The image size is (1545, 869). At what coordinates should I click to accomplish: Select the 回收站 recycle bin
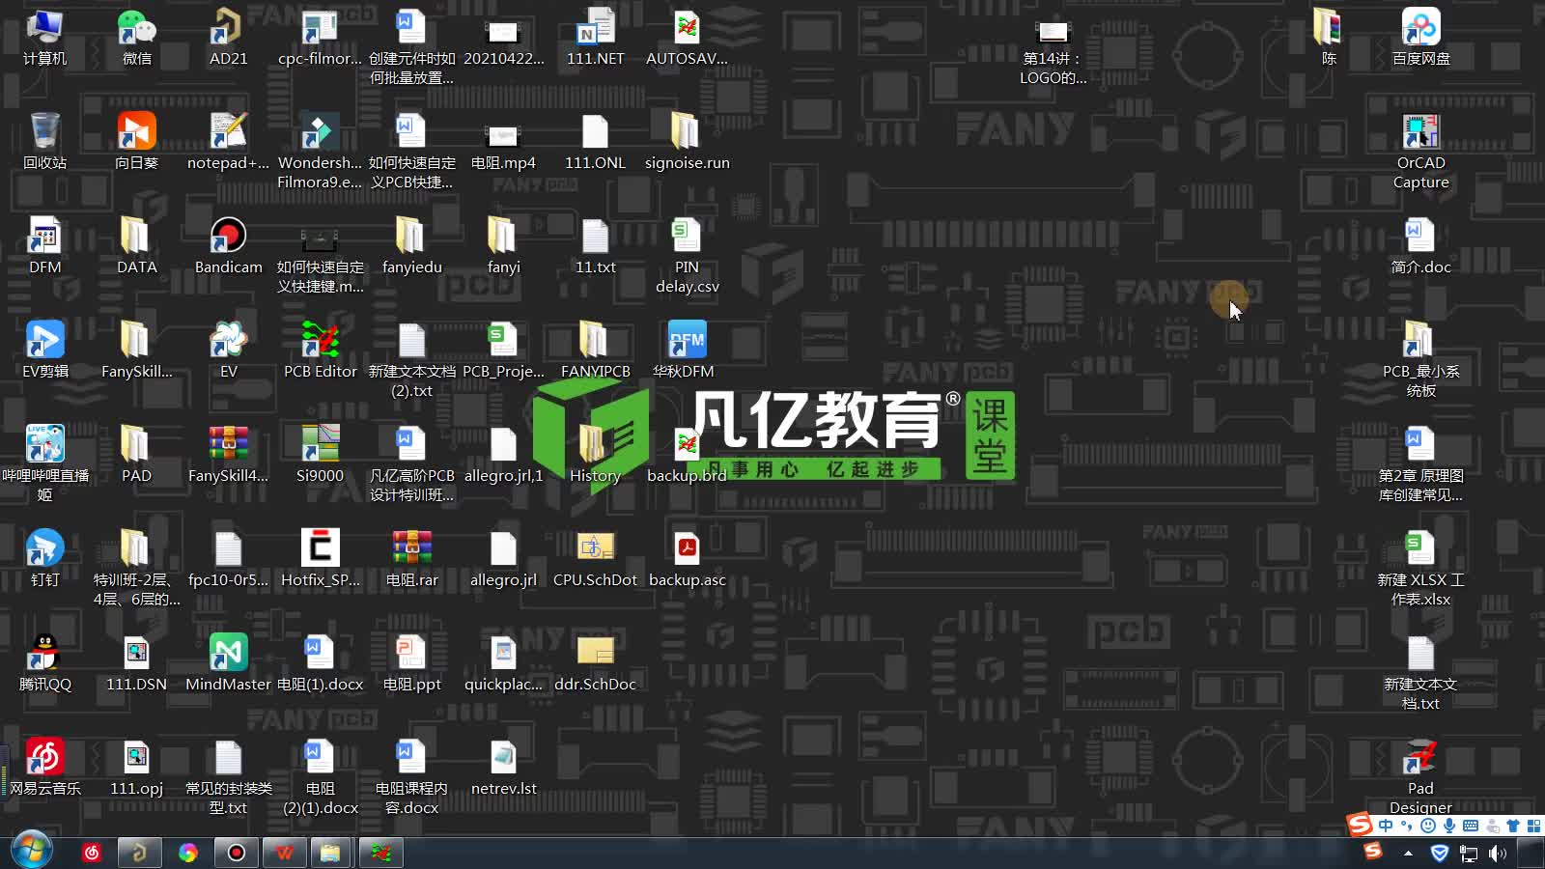[44, 141]
